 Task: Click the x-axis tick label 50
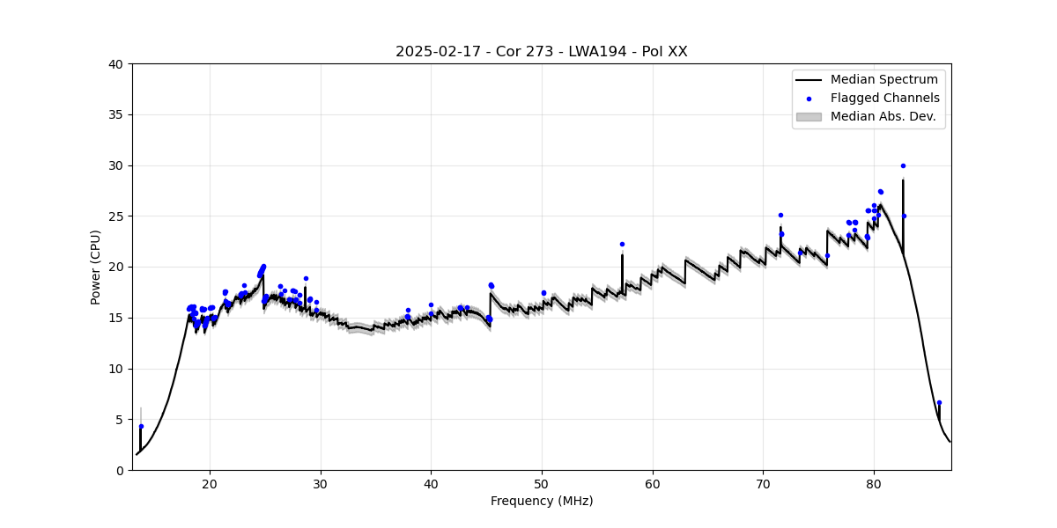tap(542, 484)
